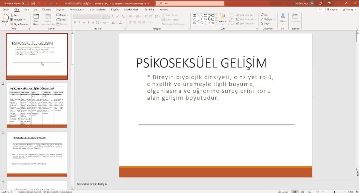359x193 pixels.
Task: Open the Gözden Geçir tab
Action: pos(131,10)
